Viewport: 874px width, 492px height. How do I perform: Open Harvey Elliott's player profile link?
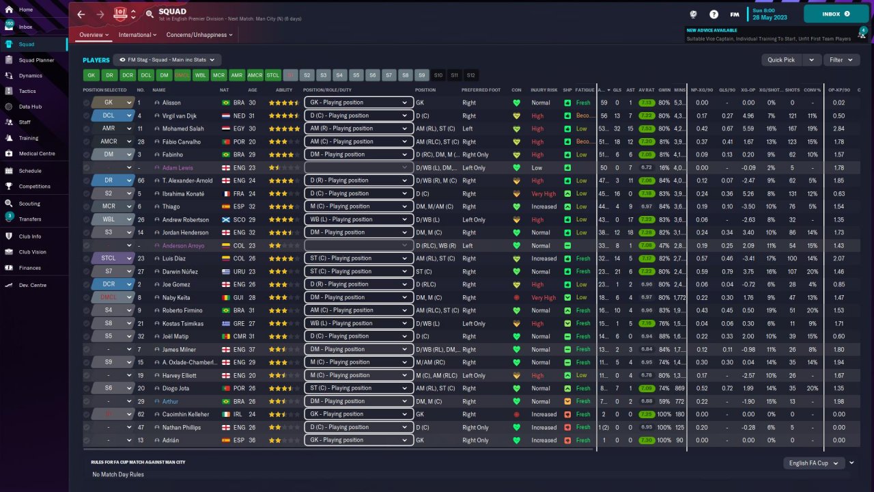pyautogui.click(x=179, y=375)
